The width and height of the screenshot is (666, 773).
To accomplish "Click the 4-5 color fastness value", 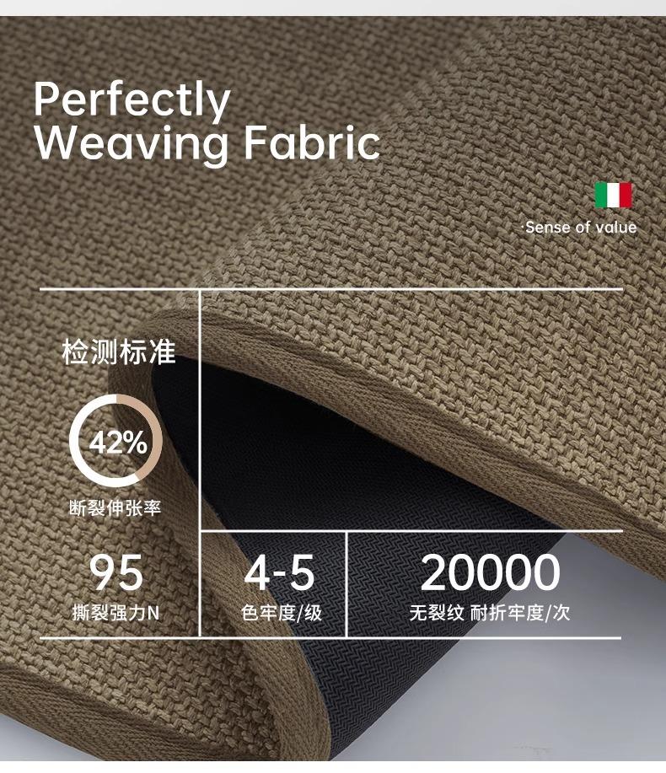I will 280,572.
